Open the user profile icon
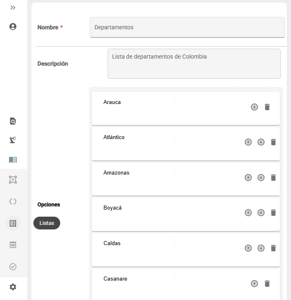Viewport: 291px width, 300px height. (x=13, y=26)
